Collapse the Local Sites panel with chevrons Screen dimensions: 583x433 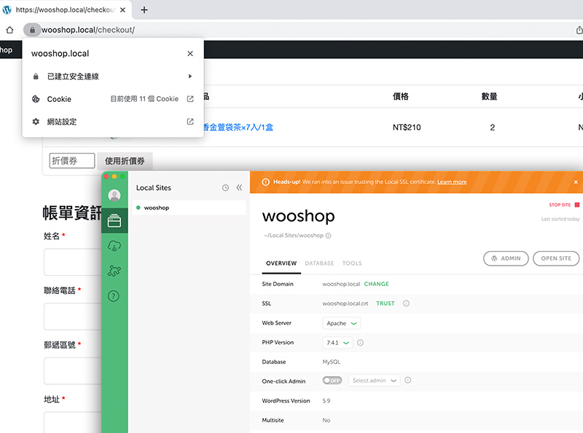coord(239,188)
